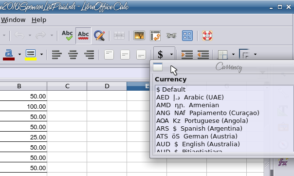Click the cell containing 100.00
The image size is (294, 176).
(23, 106)
